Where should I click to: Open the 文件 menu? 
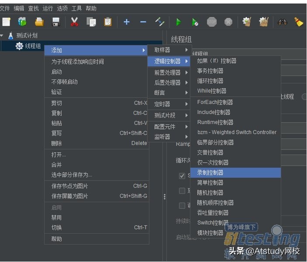[5, 8]
